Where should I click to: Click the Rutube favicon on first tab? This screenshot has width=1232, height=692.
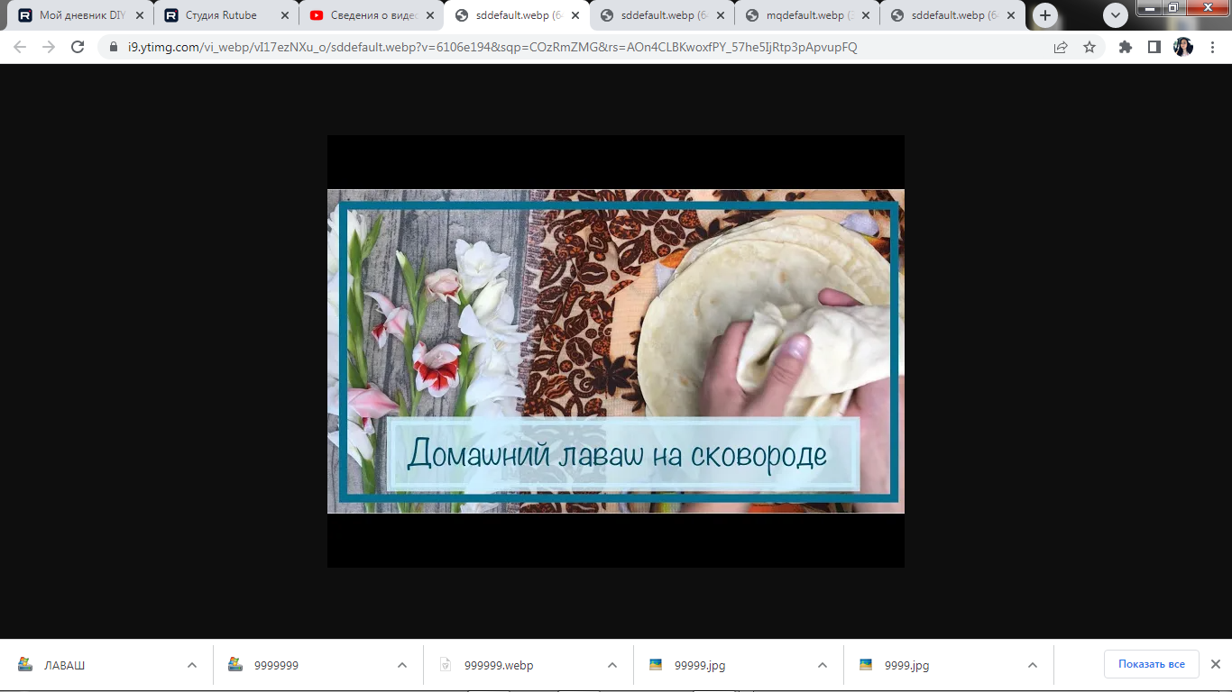[x=25, y=15]
